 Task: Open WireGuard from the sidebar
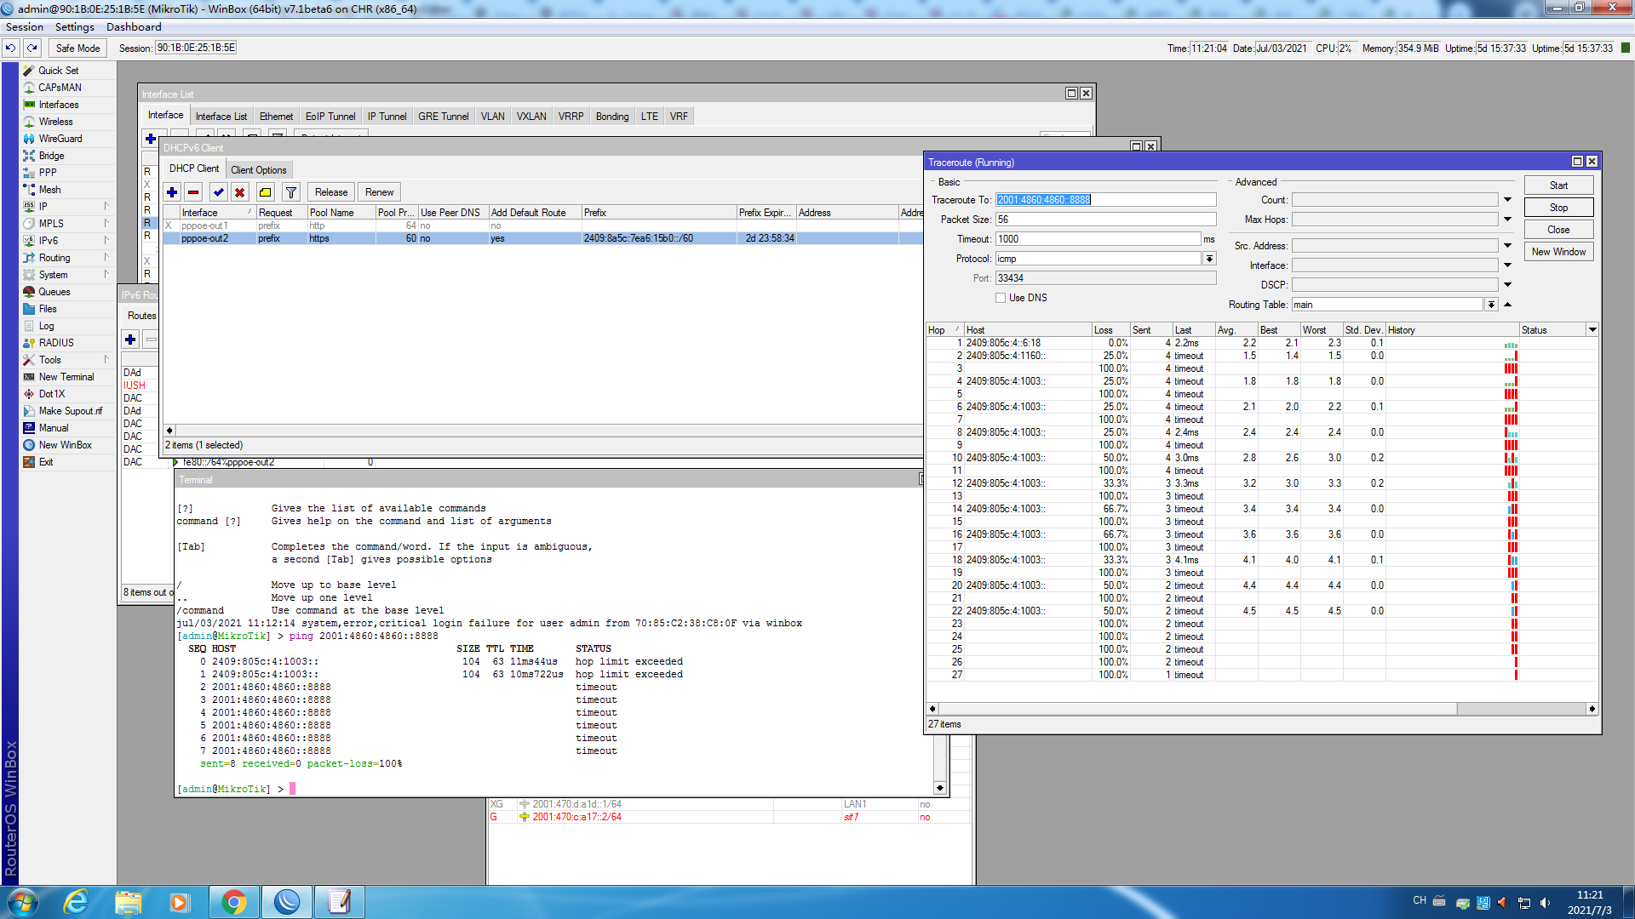(60, 139)
